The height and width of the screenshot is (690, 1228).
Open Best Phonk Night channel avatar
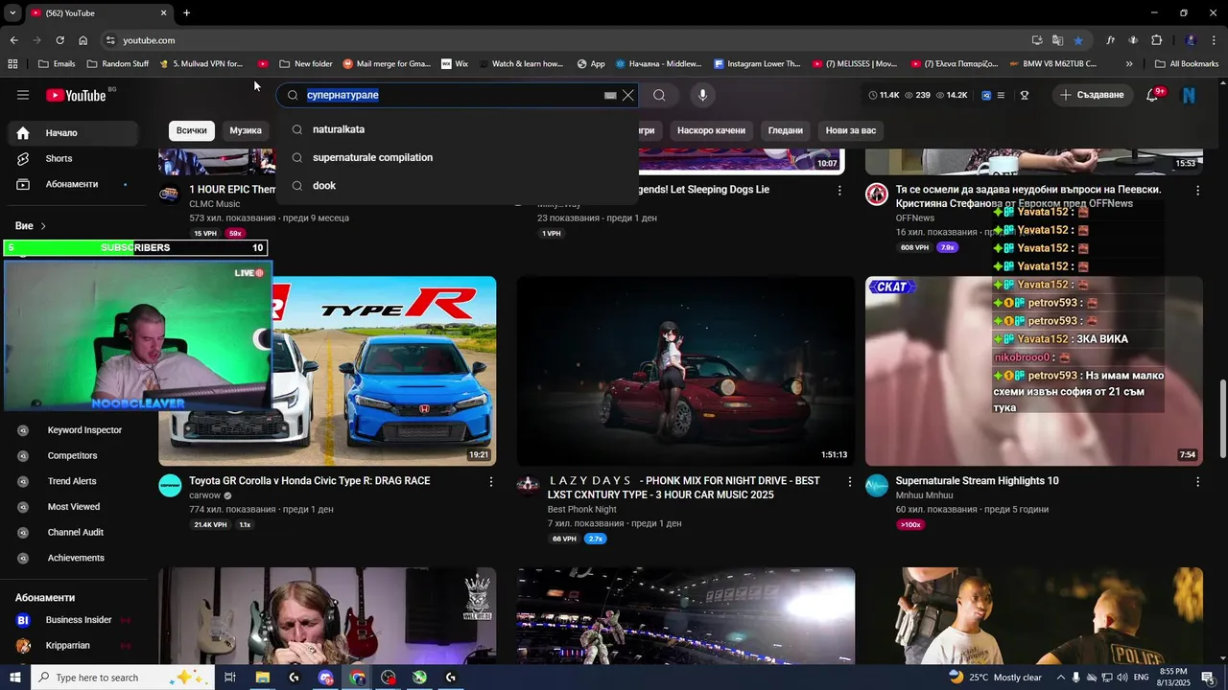click(x=528, y=485)
